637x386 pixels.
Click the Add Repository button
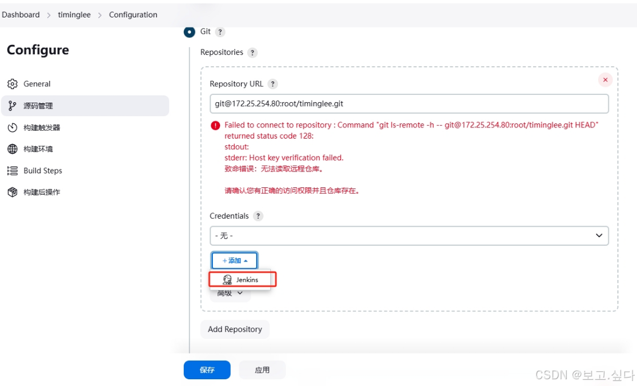click(235, 329)
